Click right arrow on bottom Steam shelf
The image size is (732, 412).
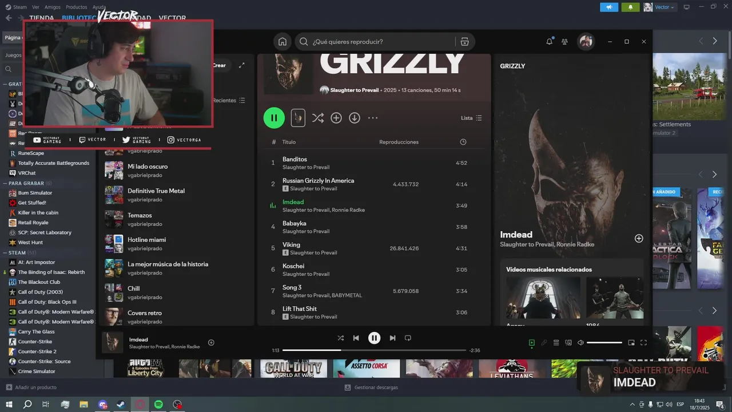[714, 310]
